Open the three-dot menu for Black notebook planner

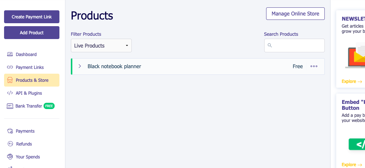click(314, 67)
